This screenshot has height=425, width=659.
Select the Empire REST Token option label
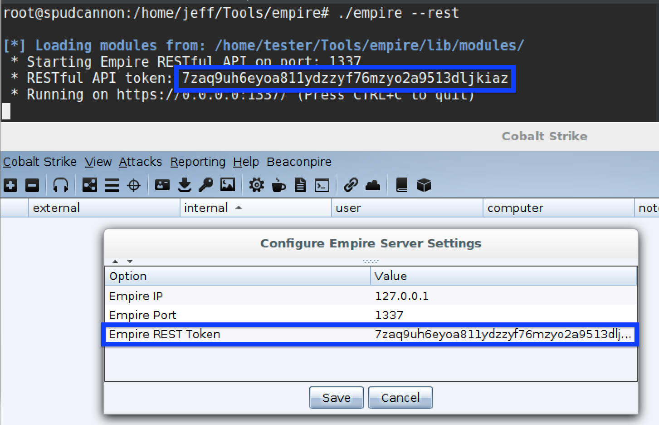[165, 334]
